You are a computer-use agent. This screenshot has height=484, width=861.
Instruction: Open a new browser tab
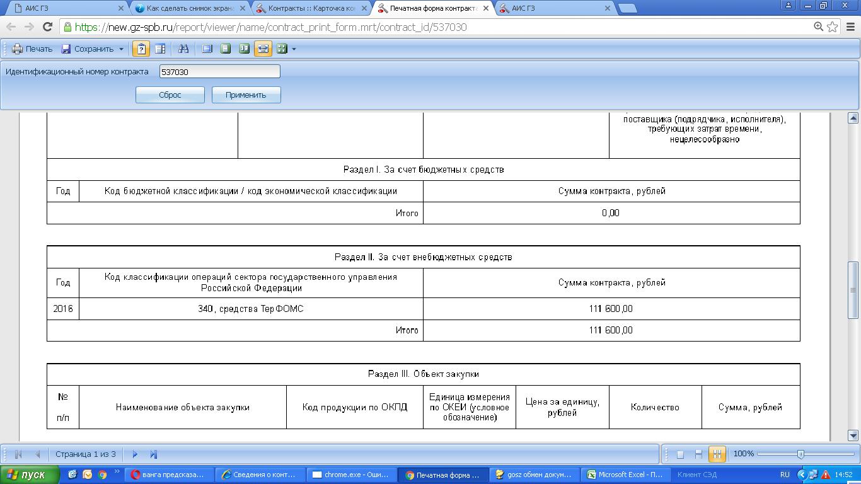click(627, 8)
